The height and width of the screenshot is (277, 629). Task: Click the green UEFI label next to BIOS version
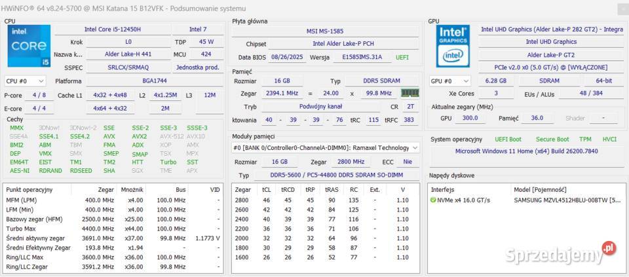point(402,58)
